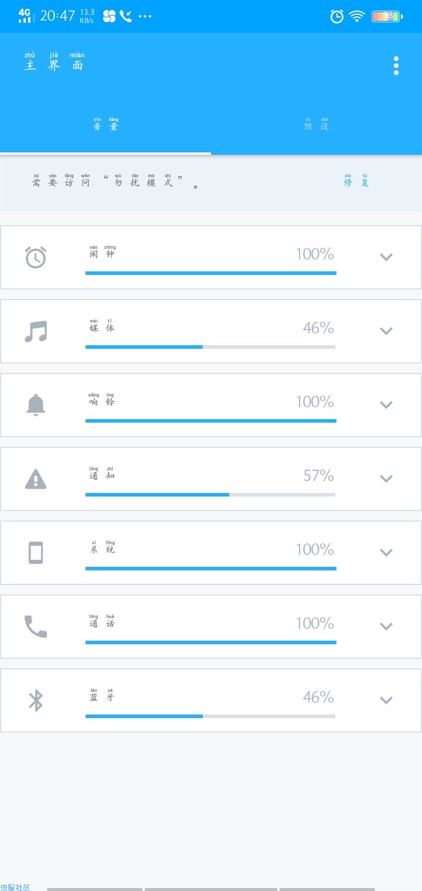
Task: Tap the music note icon for 媒体
Action: point(36,331)
